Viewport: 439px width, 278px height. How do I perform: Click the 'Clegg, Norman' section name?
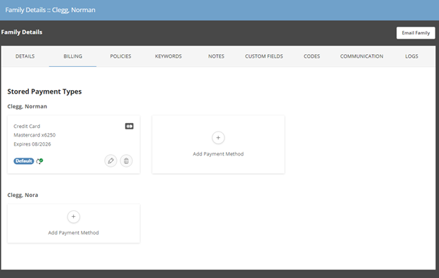point(27,106)
